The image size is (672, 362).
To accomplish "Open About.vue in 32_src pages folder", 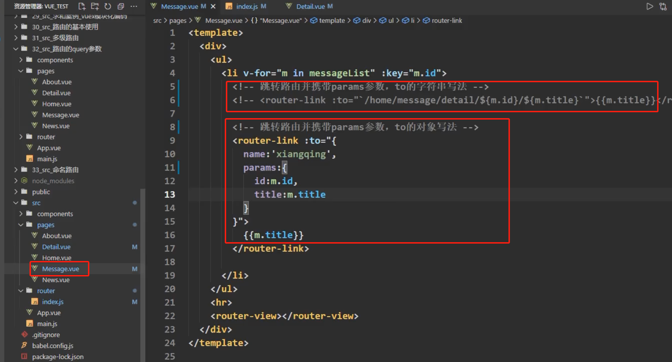I will click(x=57, y=82).
